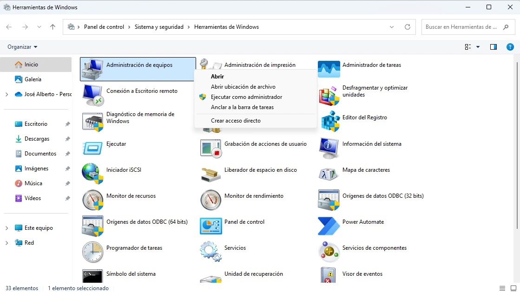Expand root chevron before Panel de control
The height and width of the screenshot is (292, 520).
79,27
